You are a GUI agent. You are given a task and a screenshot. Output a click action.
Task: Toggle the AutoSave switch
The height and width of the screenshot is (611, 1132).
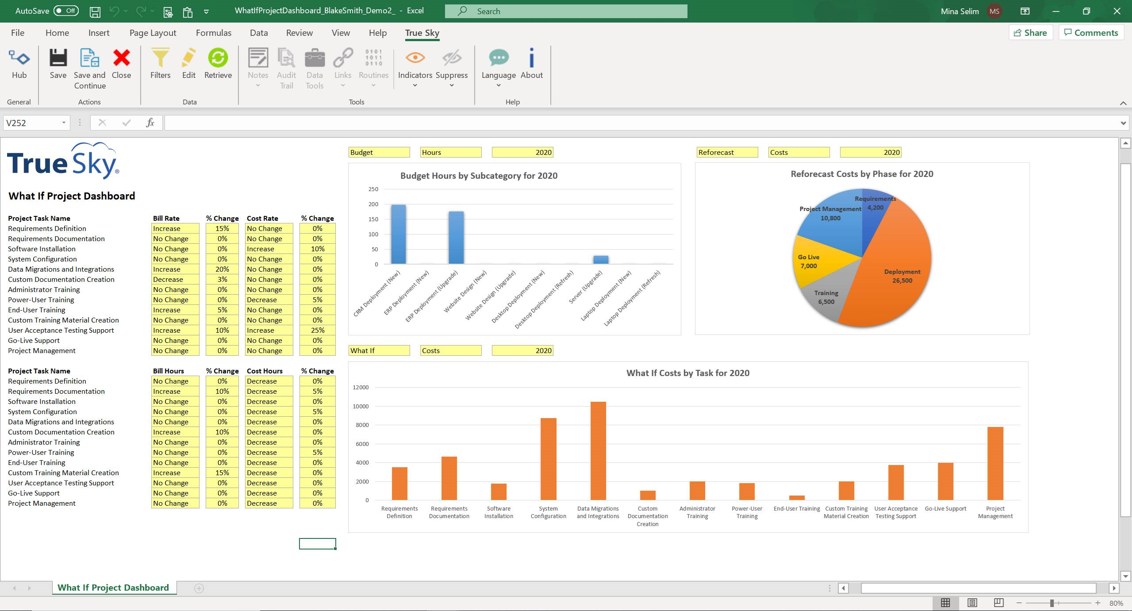pyautogui.click(x=66, y=11)
